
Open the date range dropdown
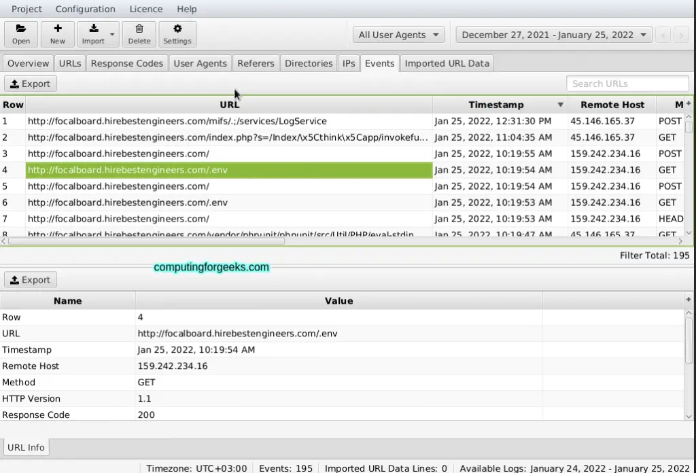(x=553, y=35)
